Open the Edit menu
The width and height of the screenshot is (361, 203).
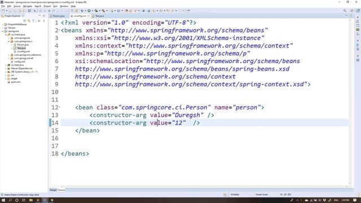coord(9,6)
